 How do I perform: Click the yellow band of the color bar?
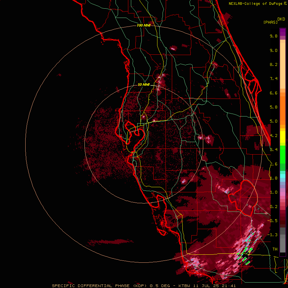(x=283, y=137)
